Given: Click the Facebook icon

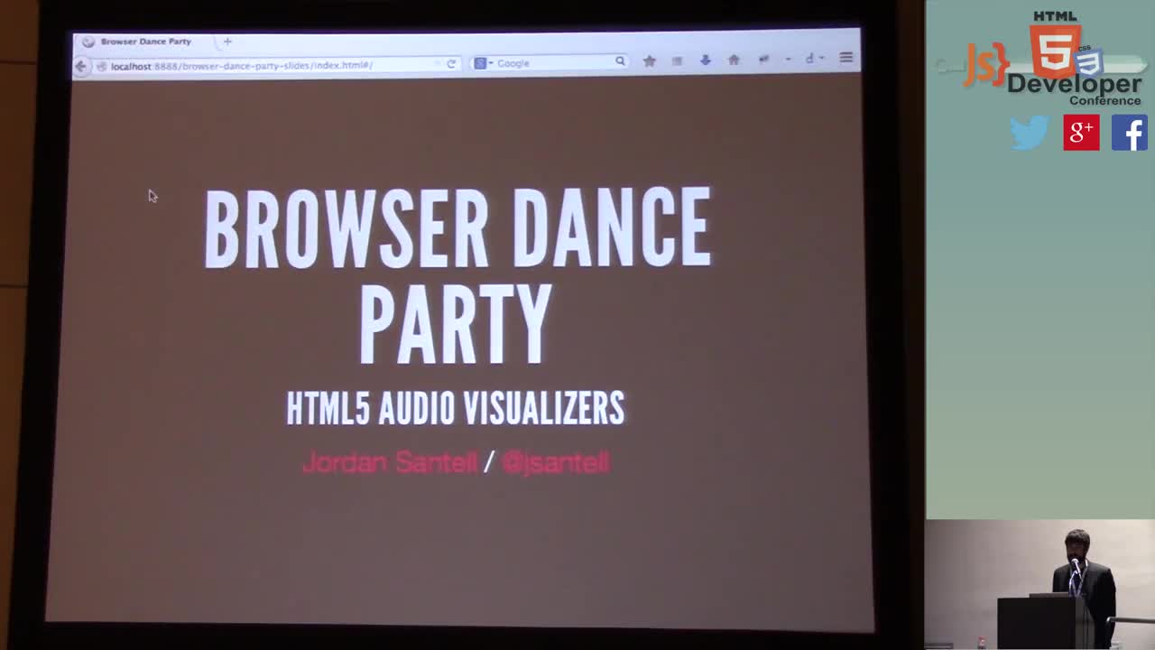Looking at the screenshot, I should point(1130,133).
